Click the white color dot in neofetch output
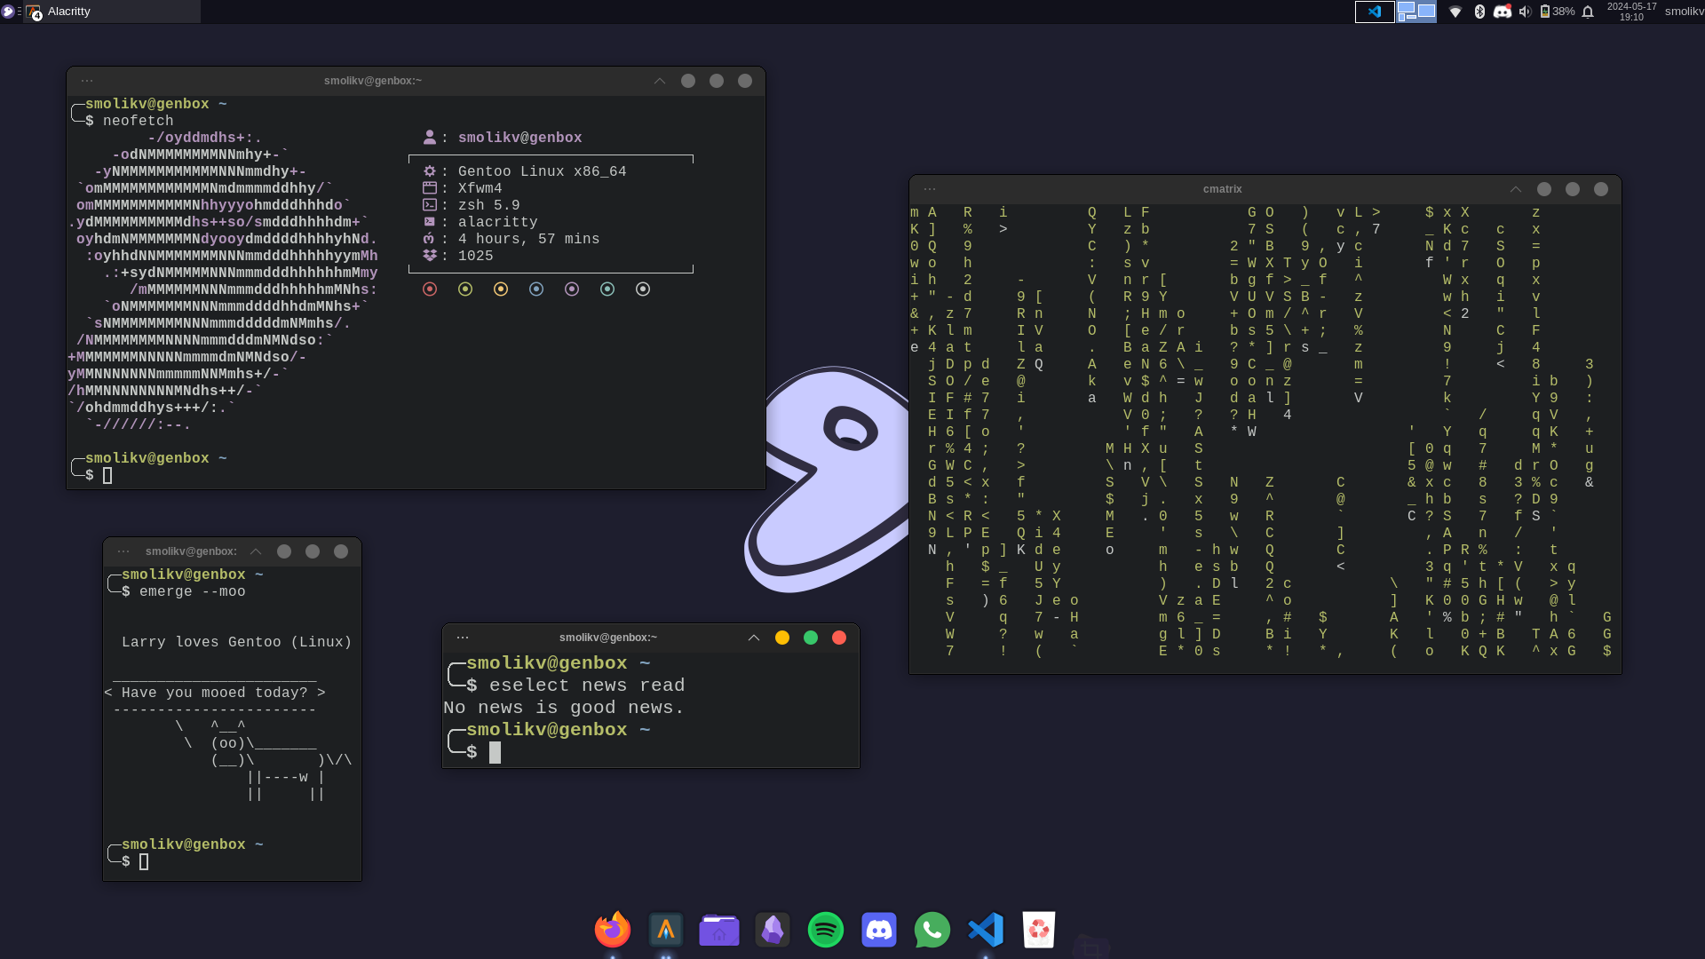Image resolution: width=1705 pixels, height=959 pixels. (x=643, y=289)
